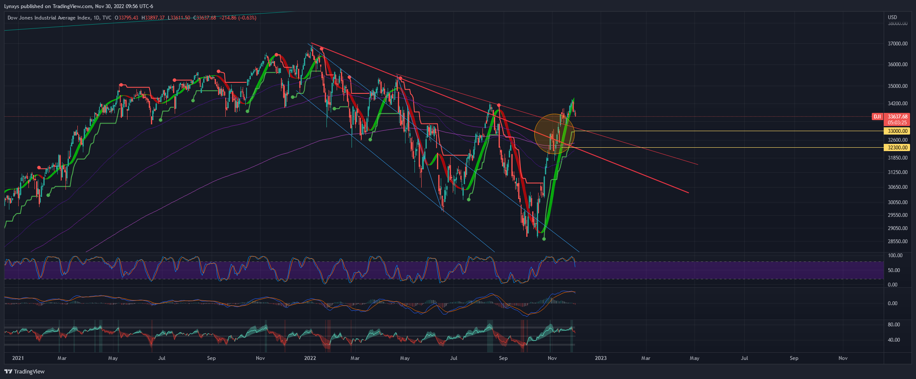Click the USD currency label
This screenshot has width=916, height=379.
click(x=893, y=17)
